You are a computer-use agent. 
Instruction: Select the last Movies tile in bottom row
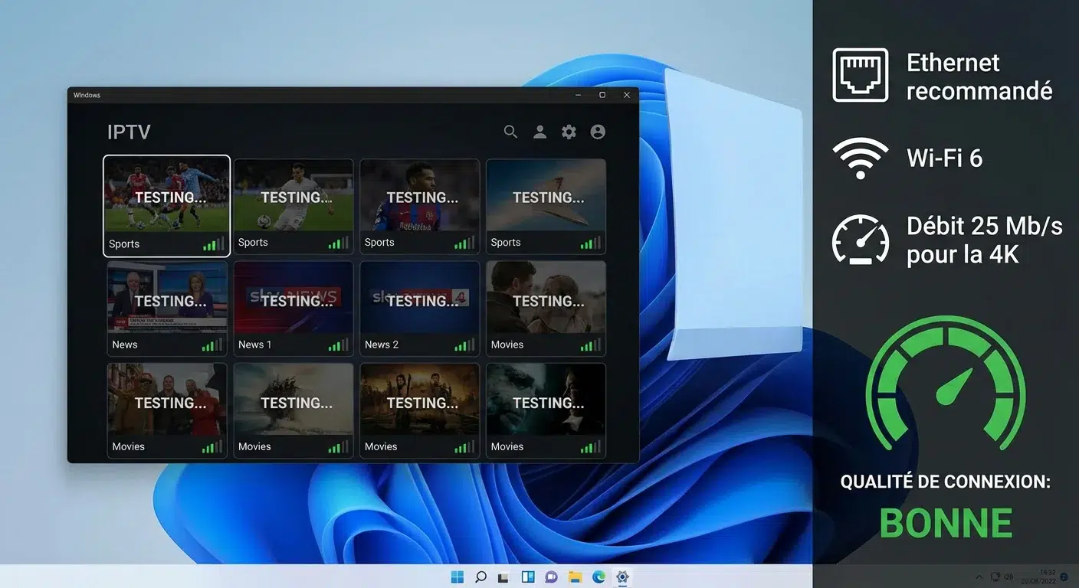click(546, 410)
